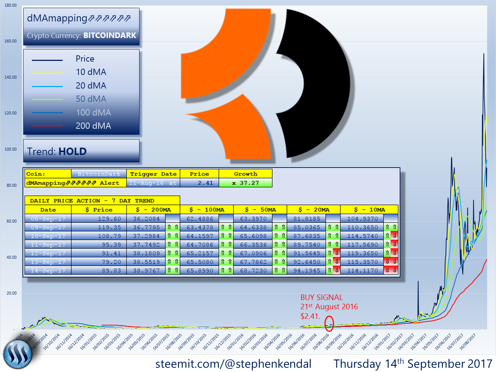The height and width of the screenshot is (372, 496).
Task: Click the green arrows beside 38.5519
Action: click(x=172, y=262)
